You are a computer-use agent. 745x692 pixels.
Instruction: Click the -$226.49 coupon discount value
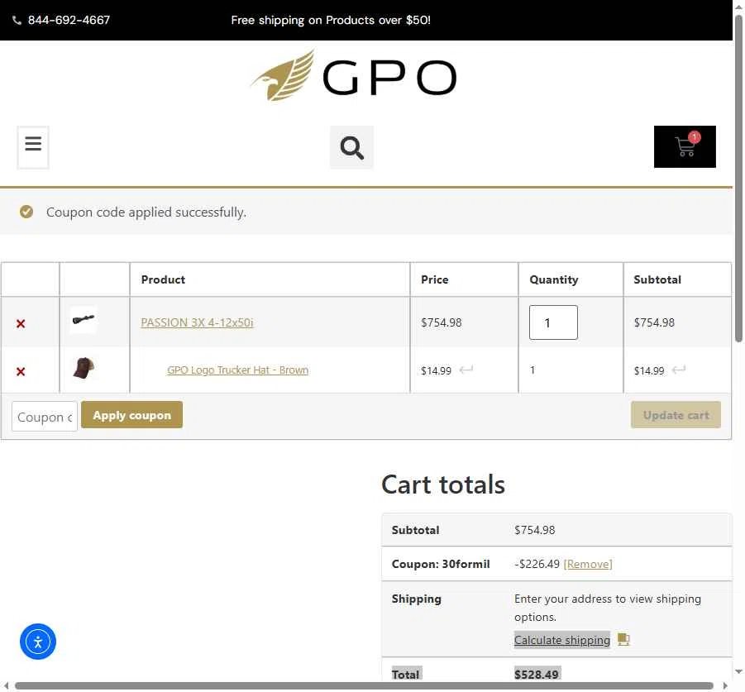point(537,564)
